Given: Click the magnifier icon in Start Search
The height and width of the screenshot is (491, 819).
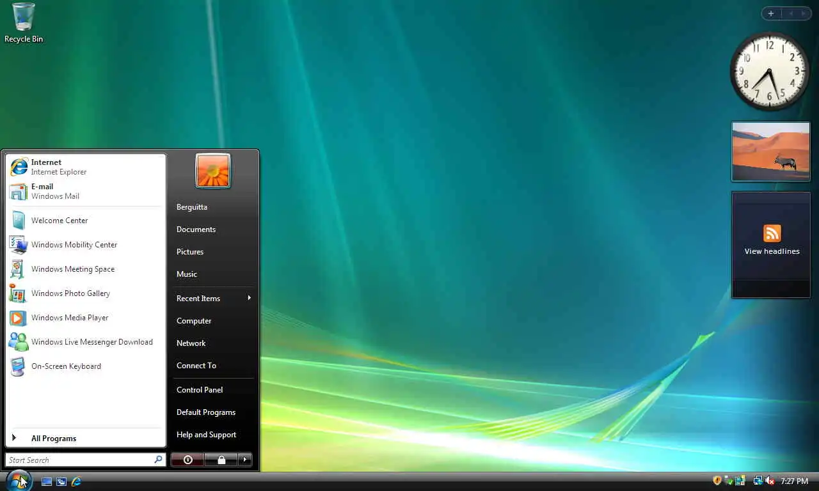Looking at the screenshot, I should pyautogui.click(x=158, y=460).
